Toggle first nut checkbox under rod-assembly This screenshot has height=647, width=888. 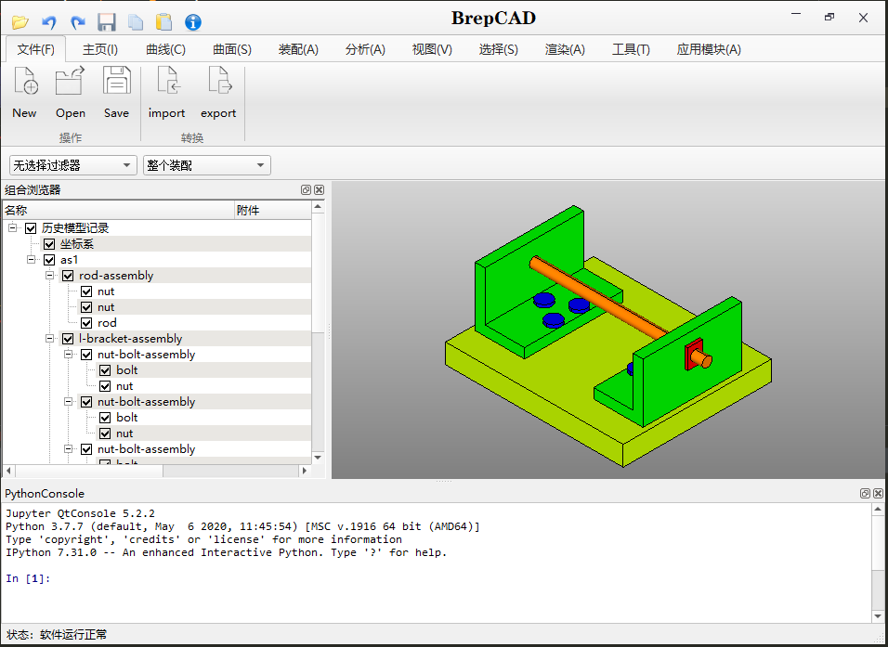click(x=86, y=291)
